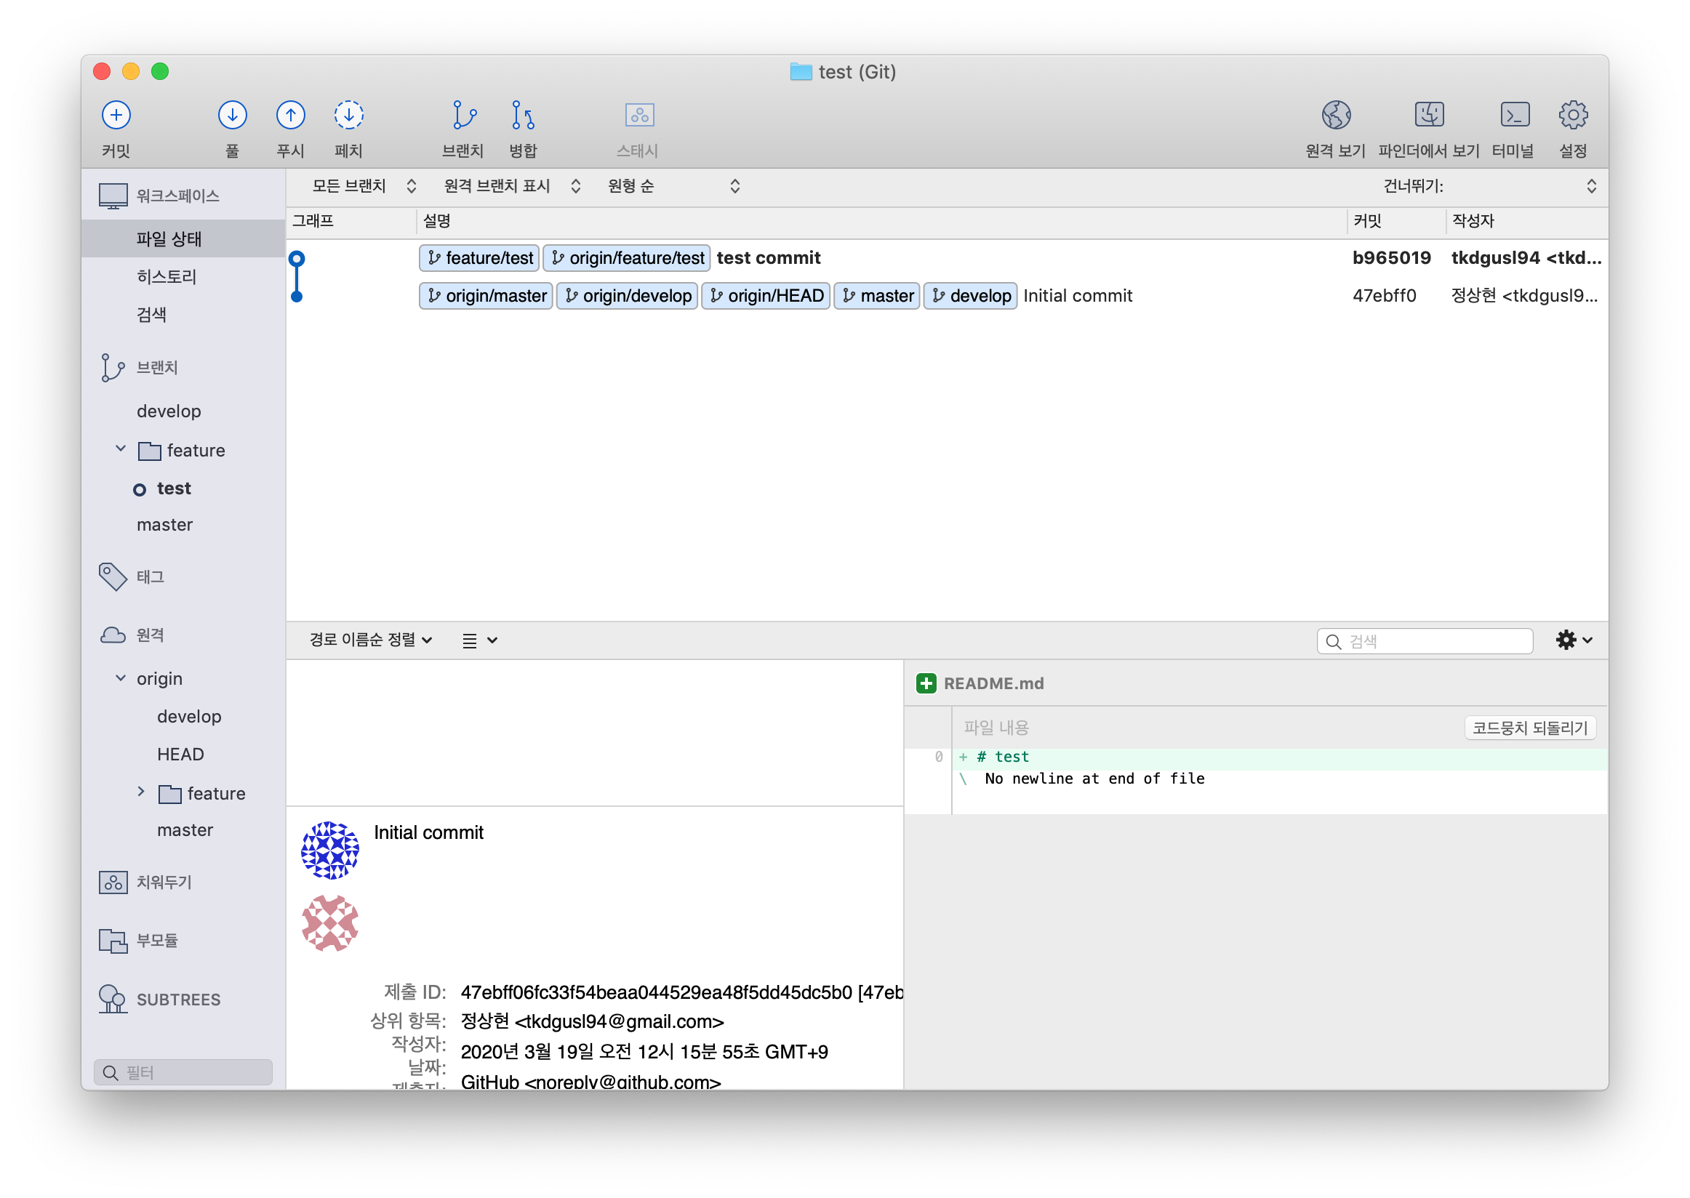
Task: Click the Merge (병합) toolbar icon
Action: pyautogui.click(x=523, y=115)
